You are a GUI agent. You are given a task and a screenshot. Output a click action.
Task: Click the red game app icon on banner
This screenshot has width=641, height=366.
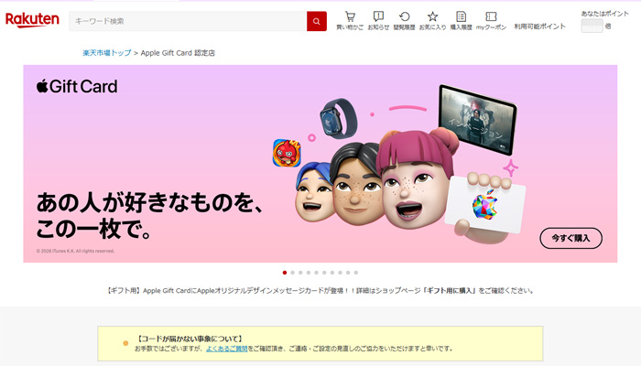coord(287,152)
